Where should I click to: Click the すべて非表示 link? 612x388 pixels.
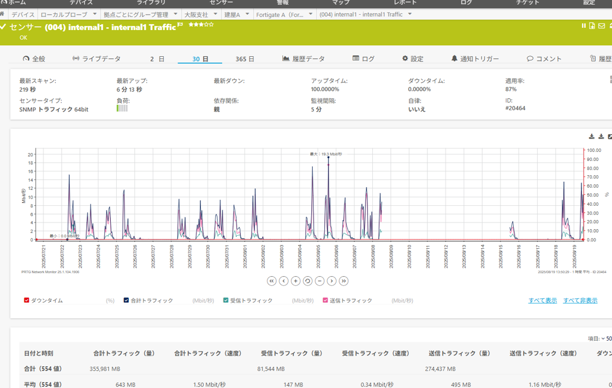pos(580,300)
